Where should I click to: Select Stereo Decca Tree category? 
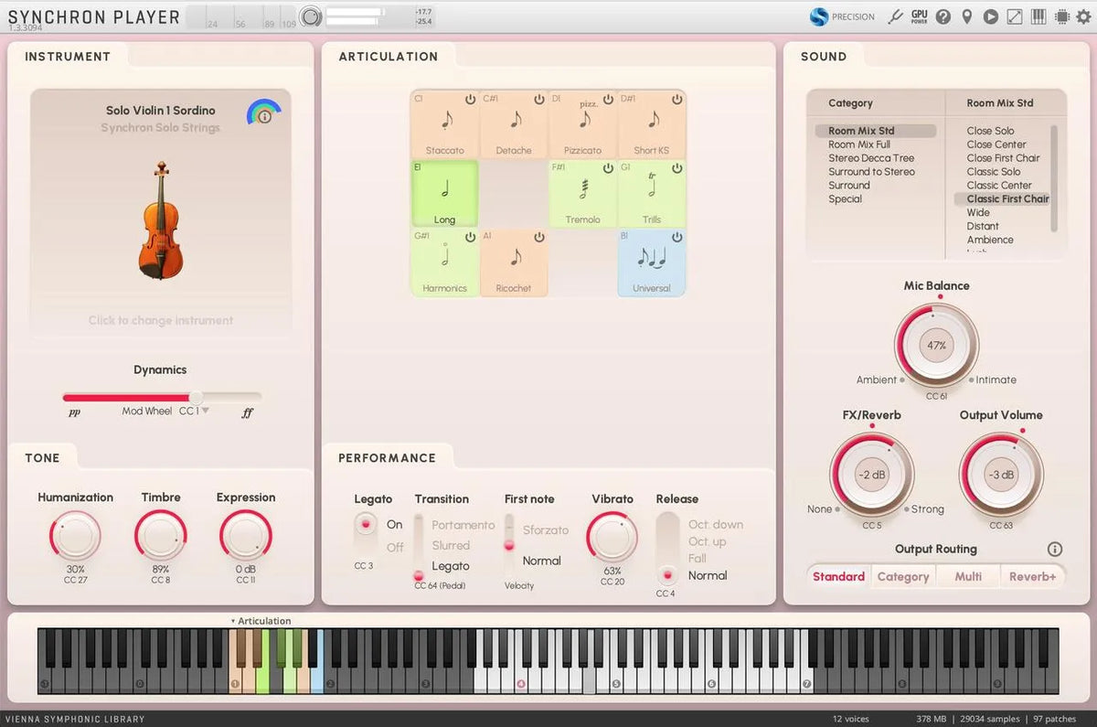click(871, 158)
